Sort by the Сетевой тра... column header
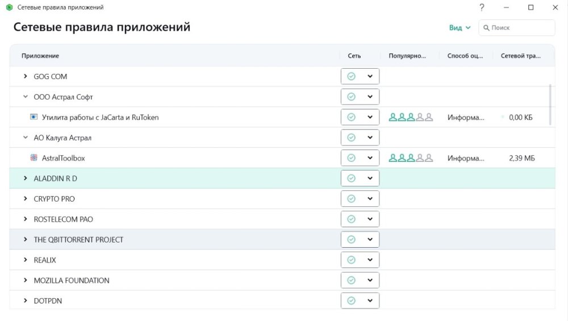The image size is (568, 321). point(520,56)
